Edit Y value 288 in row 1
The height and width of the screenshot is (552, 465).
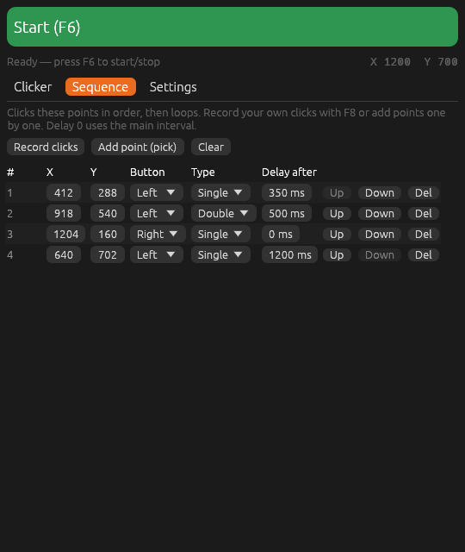coord(108,192)
